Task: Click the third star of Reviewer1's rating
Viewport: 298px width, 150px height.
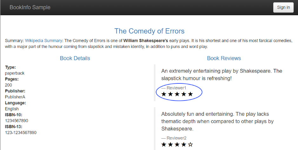Action: (177, 94)
